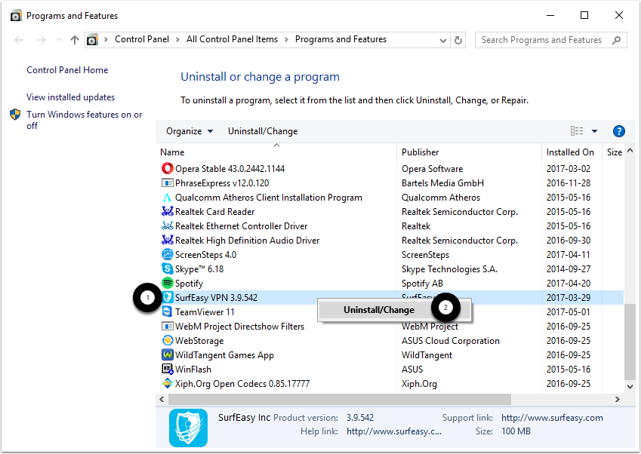This screenshot has height=454, width=641.
Task: Click the Programs and Features breadcrumb
Action: pos(341,39)
